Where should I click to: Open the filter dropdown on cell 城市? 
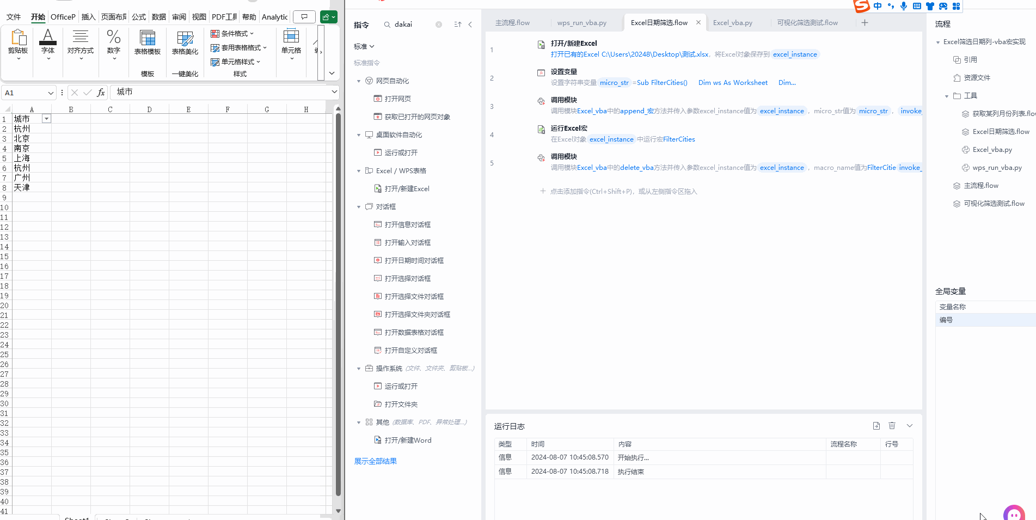(x=47, y=119)
